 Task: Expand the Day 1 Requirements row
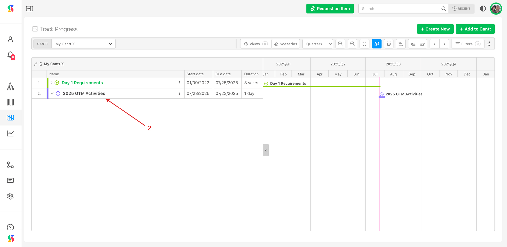pos(52,83)
